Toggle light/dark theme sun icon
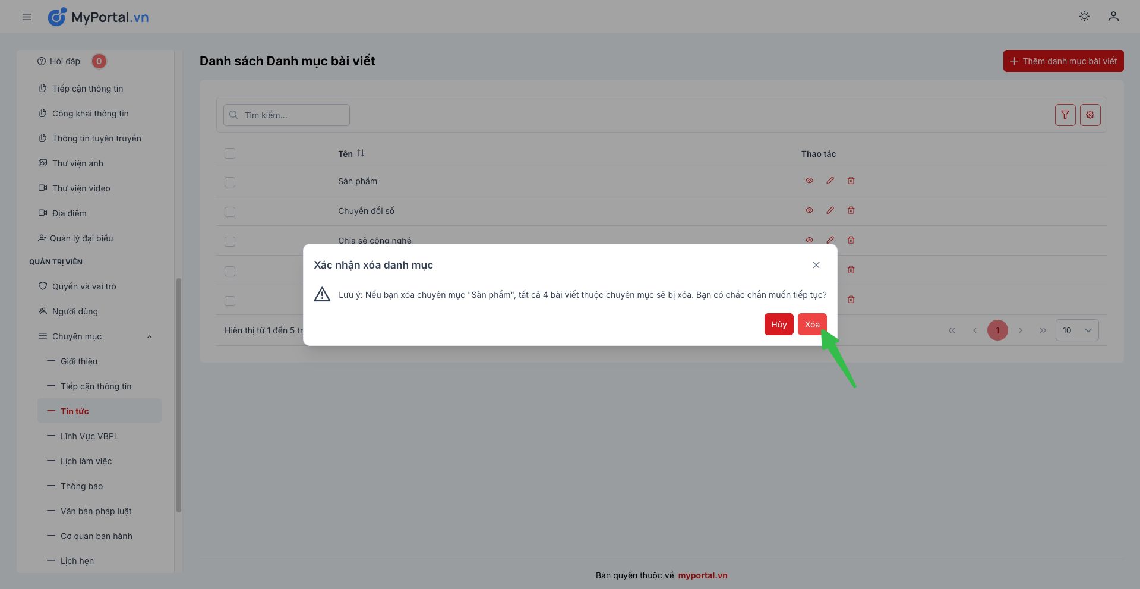Viewport: 1140px width, 589px height. coord(1084,17)
